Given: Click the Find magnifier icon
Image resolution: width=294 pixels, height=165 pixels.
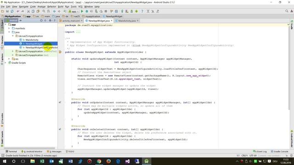Looking at the screenshot, I should 44,11.
